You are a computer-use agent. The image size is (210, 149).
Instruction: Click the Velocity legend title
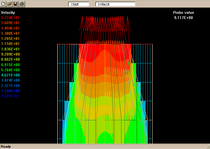coord(8,12)
